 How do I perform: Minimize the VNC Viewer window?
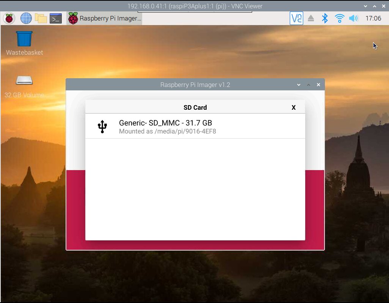coord(365,6)
